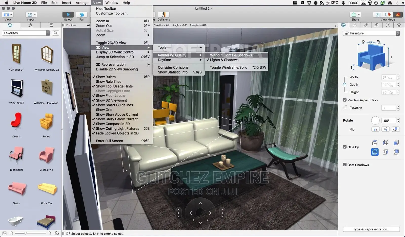Open the Favorites library dropdown
This screenshot has height=237, width=405.
26,33
